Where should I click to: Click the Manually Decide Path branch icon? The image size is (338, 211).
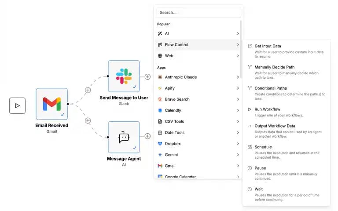250,67
